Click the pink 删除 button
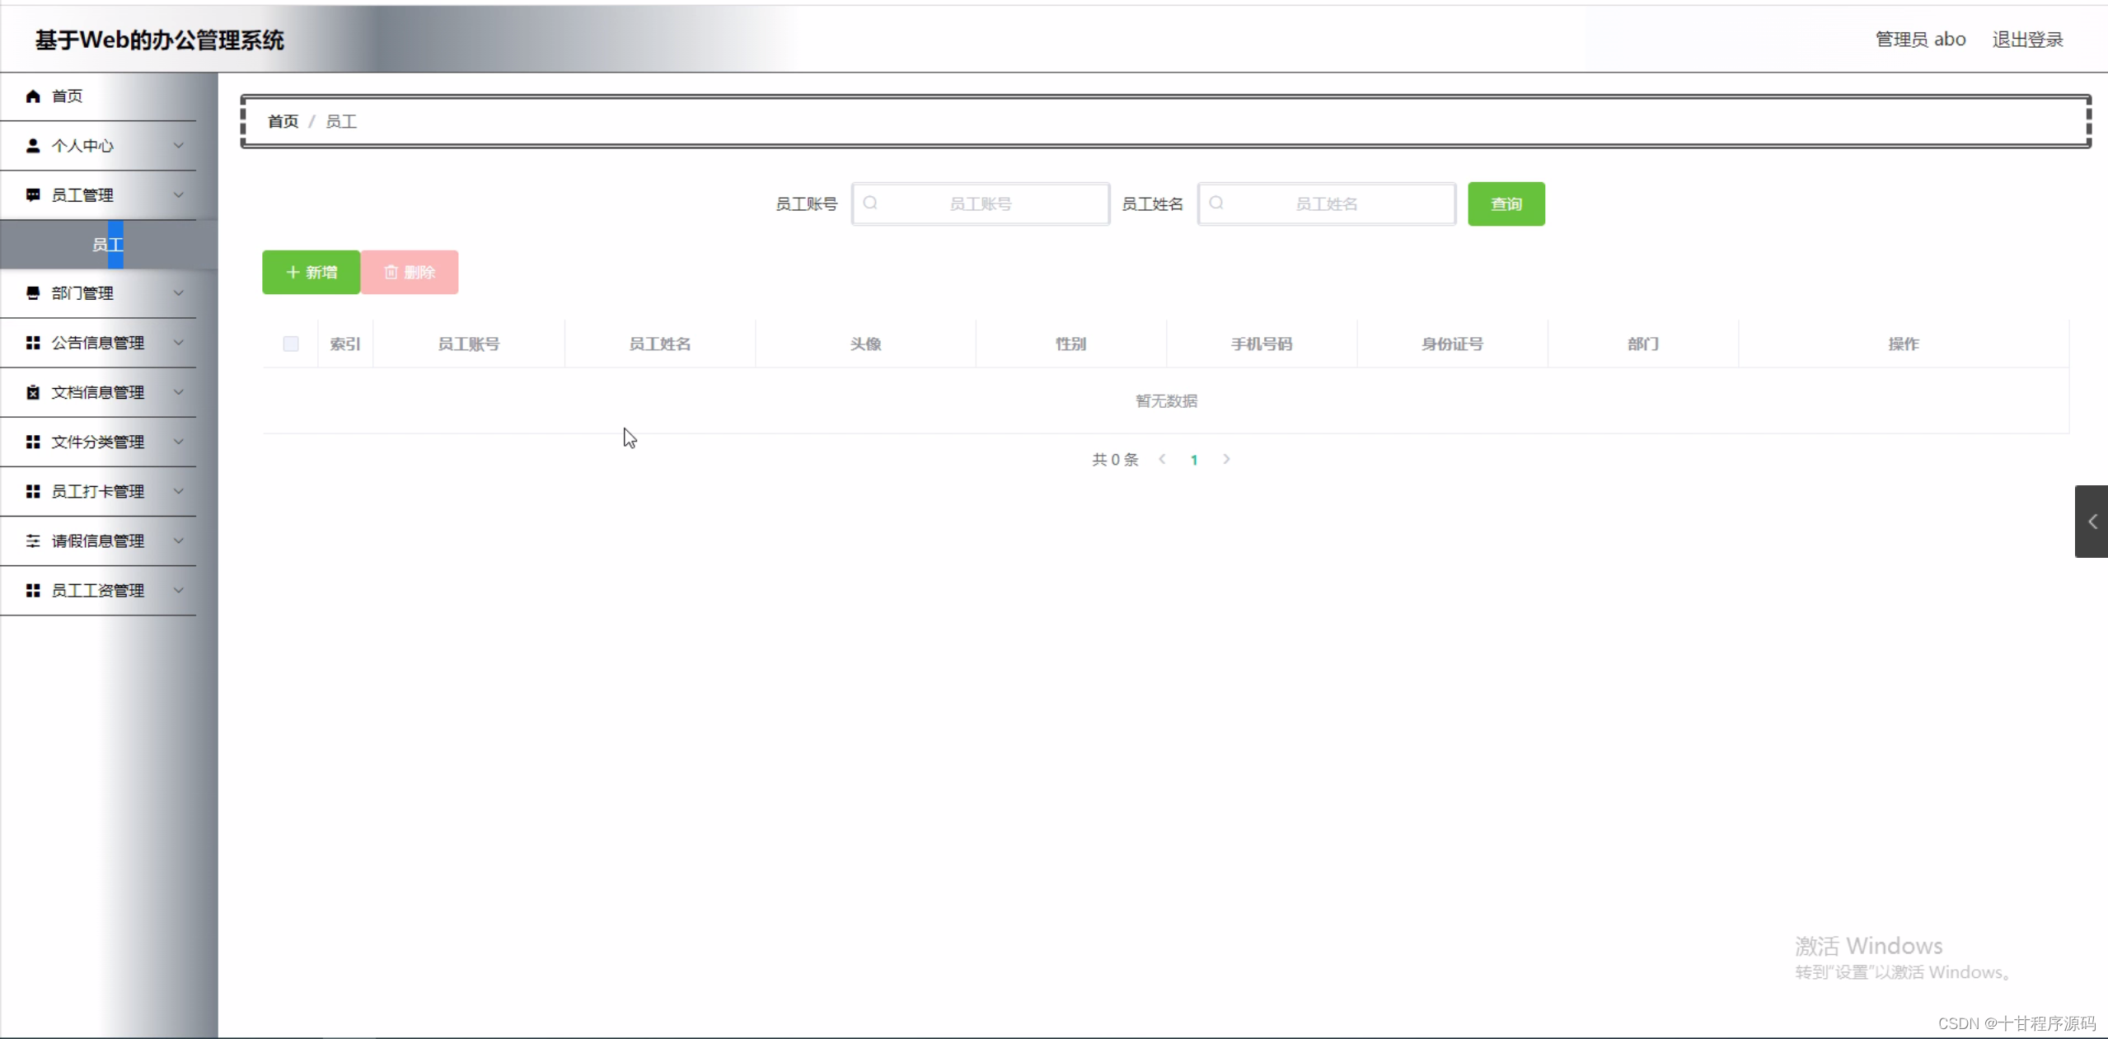 click(x=410, y=272)
